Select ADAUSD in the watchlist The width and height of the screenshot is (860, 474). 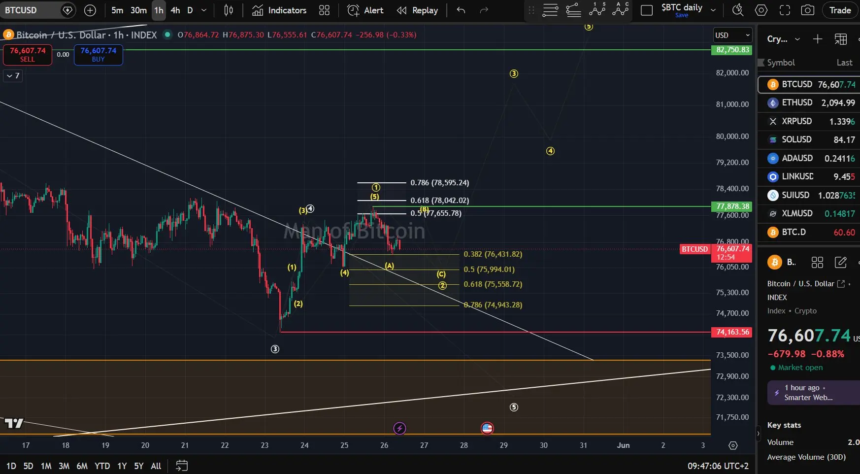[x=809, y=158]
